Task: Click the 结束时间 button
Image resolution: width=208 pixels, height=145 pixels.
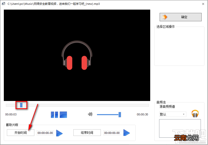Action: click(x=87, y=133)
